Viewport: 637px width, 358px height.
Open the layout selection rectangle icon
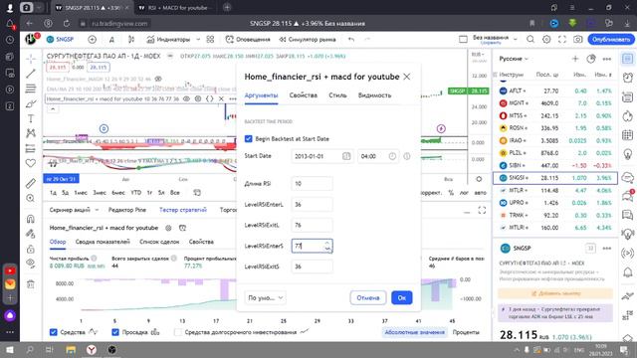coord(463,40)
